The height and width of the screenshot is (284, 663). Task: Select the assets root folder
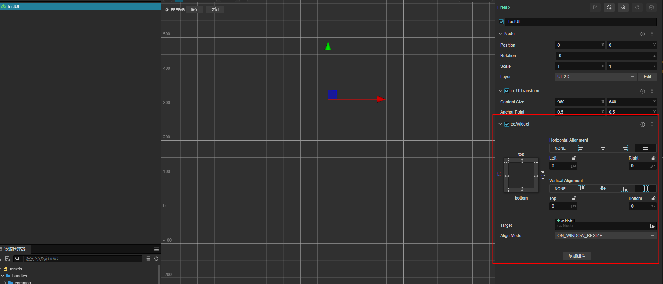click(16, 269)
